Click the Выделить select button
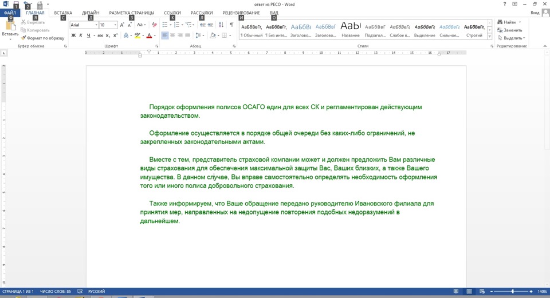This screenshot has width=550, height=298. 512,38
